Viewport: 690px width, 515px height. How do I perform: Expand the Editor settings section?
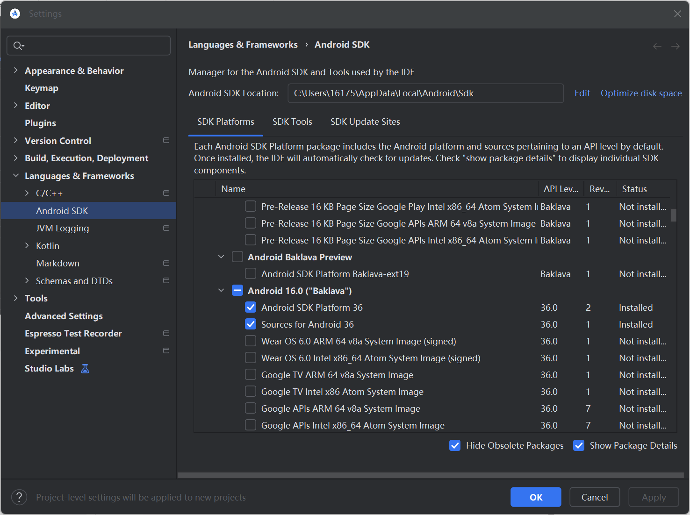pos(15,106)
